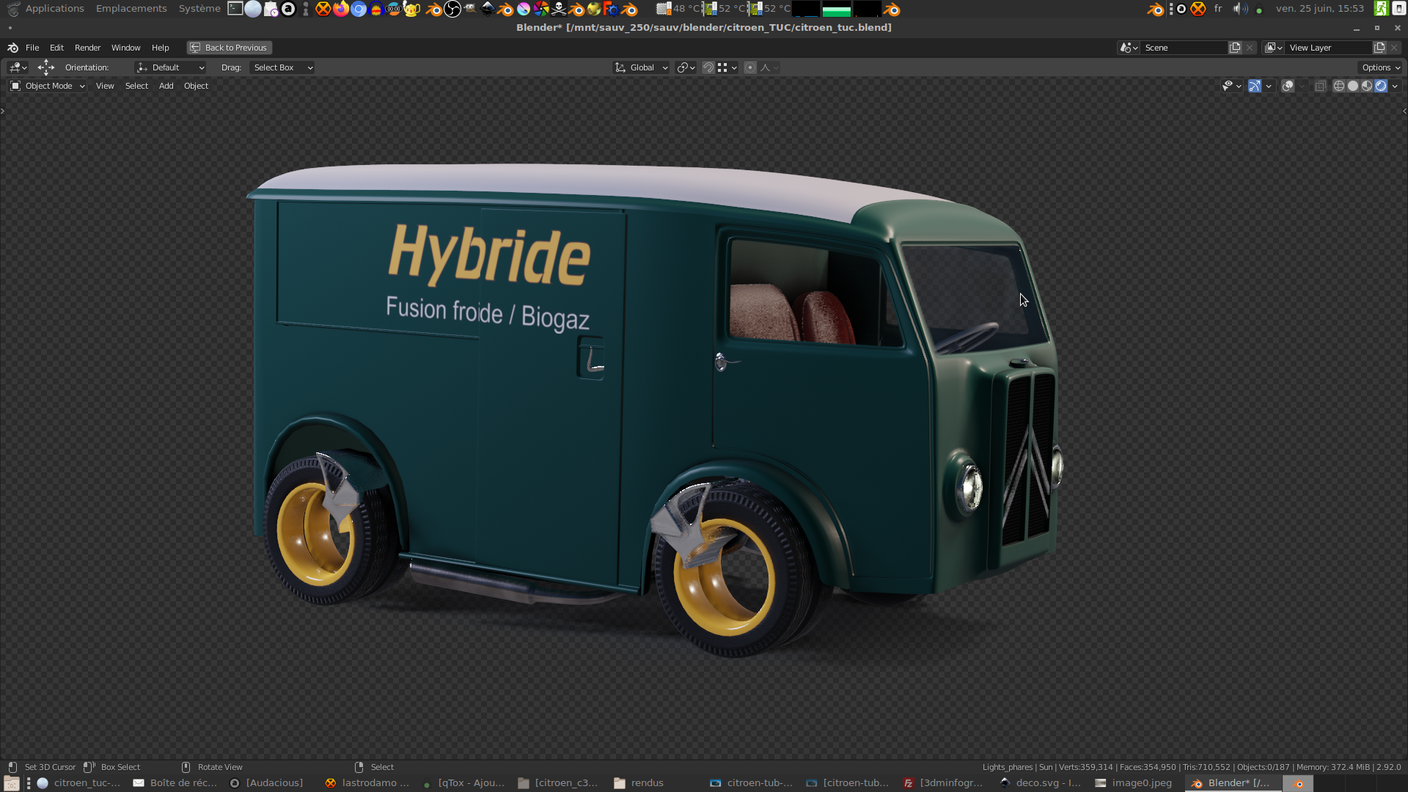Open the editor type selector dropdown
The image size is (1408, 792).
point(18,67)
